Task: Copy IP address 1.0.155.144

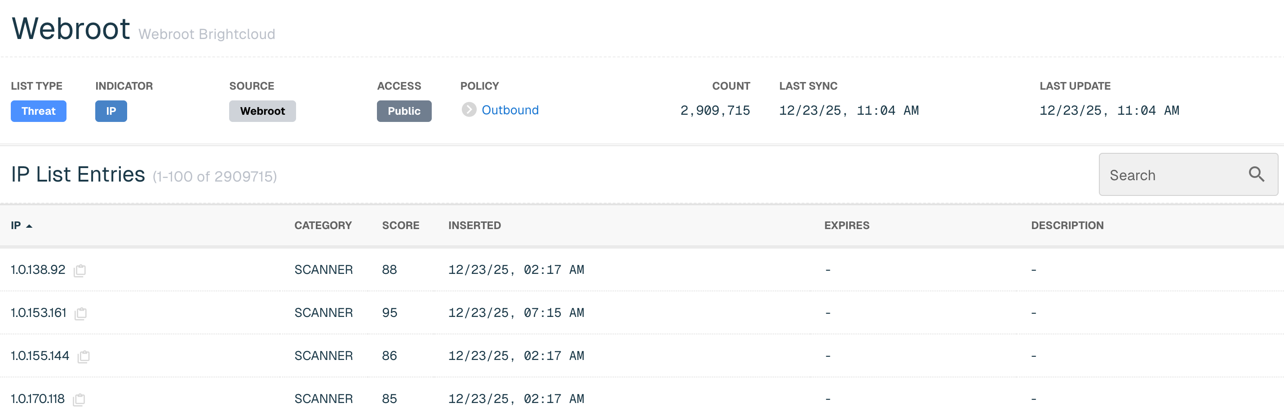Action: point(84,356)
